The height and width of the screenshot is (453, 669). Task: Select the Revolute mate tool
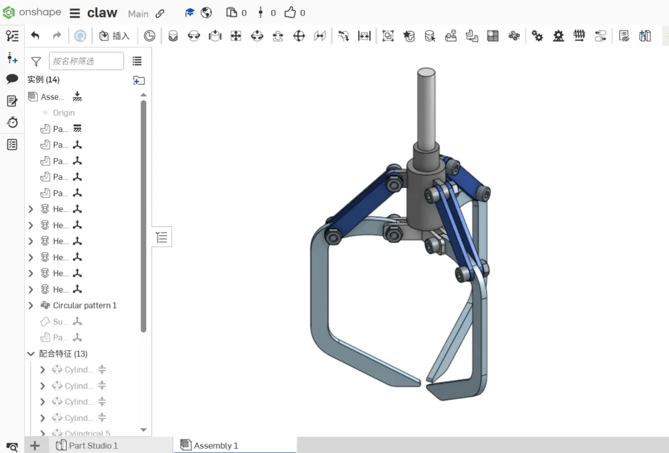(x=194, y=36)
